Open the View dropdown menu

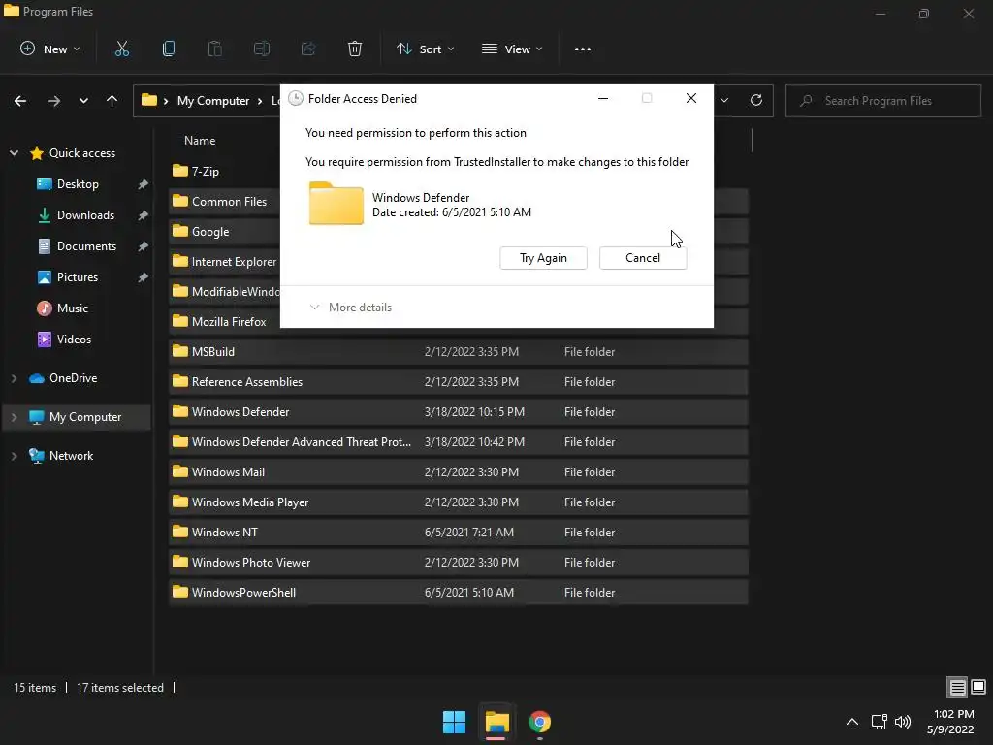[512, 49]
